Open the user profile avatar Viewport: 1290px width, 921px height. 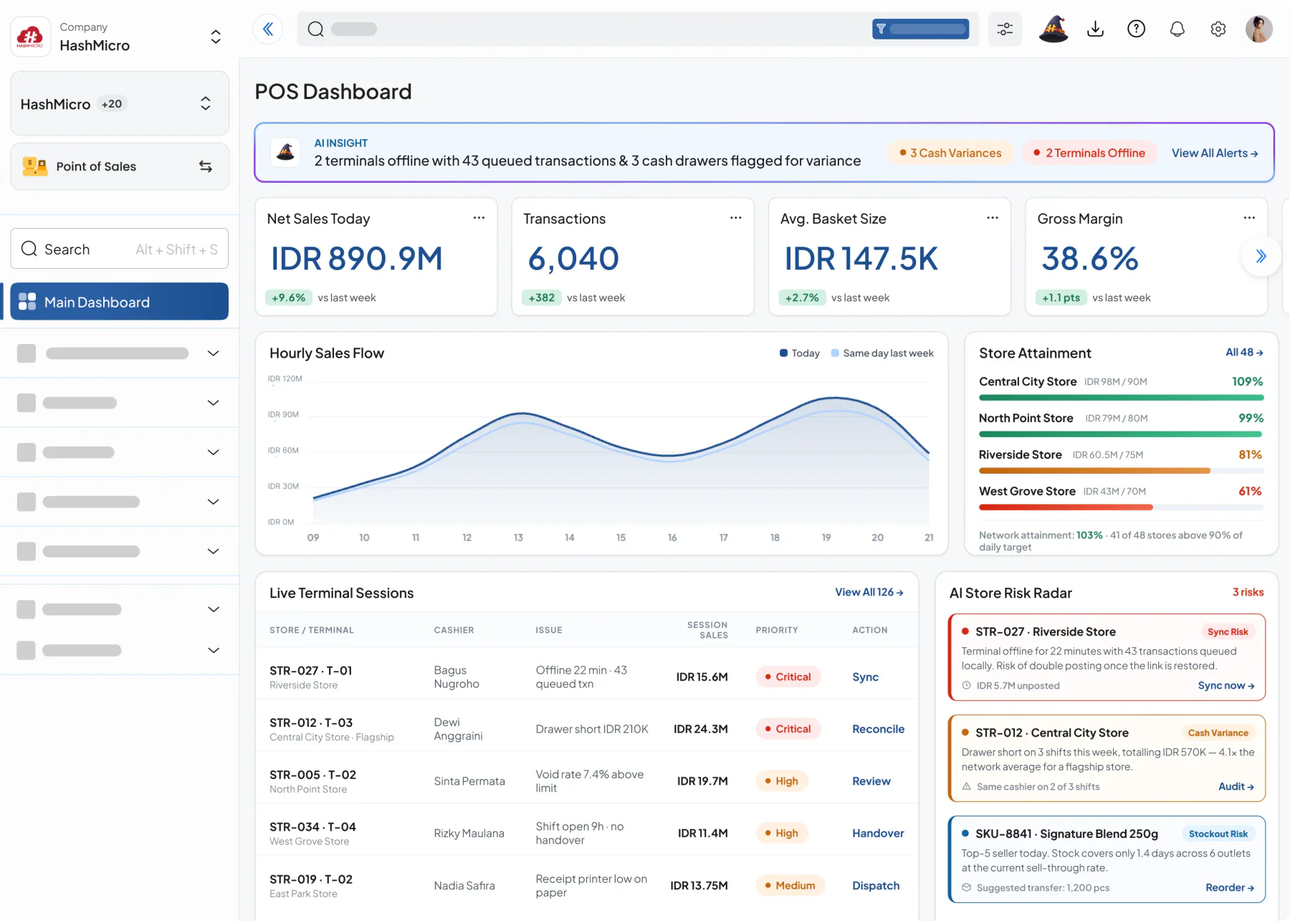tap(1258, 29)
